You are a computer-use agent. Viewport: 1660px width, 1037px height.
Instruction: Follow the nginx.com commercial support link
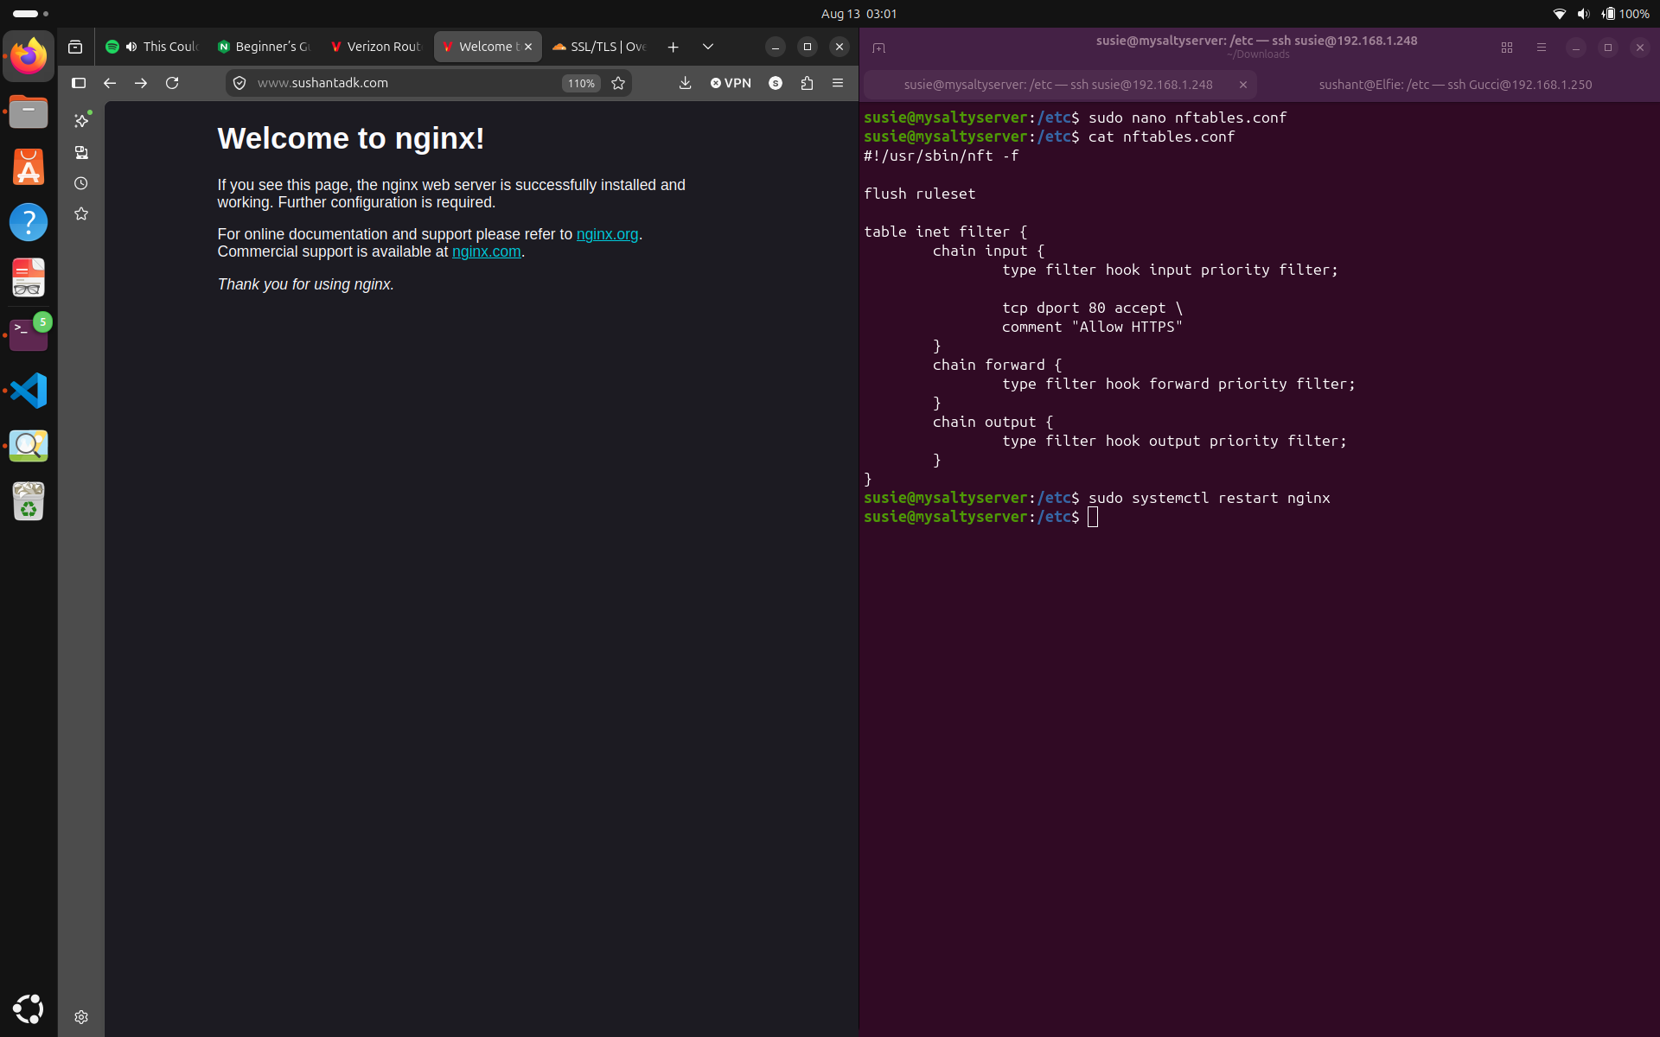pos(486,251)
